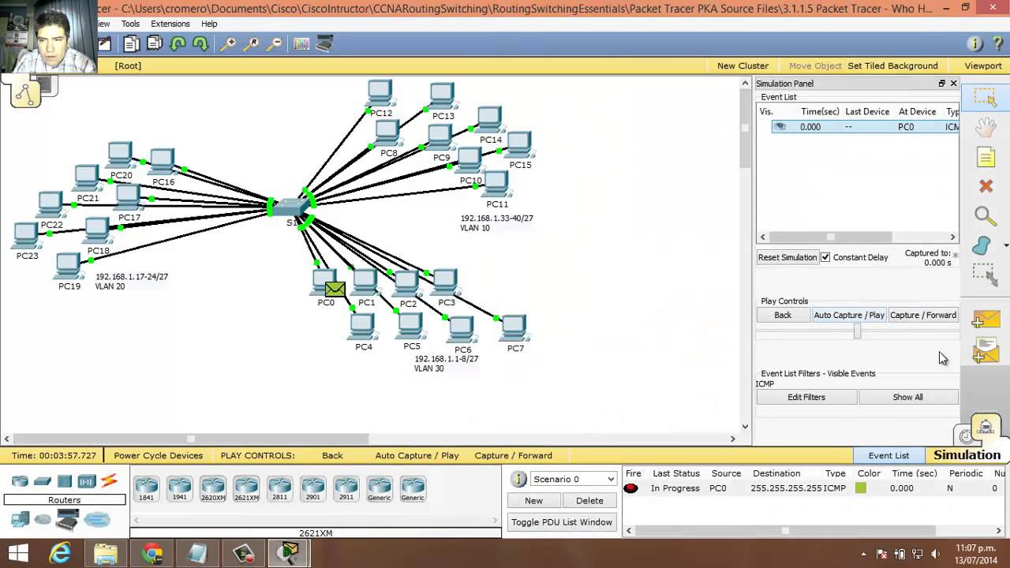The width and height of the screenshot is (1010, 568).
Task: Click the Add Simple PDU envelope
Action: 986,319
